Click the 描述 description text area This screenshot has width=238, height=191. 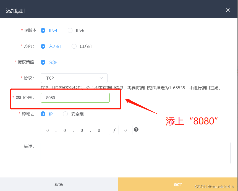(135, 153)
